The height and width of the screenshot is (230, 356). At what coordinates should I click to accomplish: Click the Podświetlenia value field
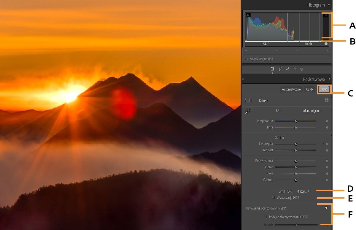[327, 161]
